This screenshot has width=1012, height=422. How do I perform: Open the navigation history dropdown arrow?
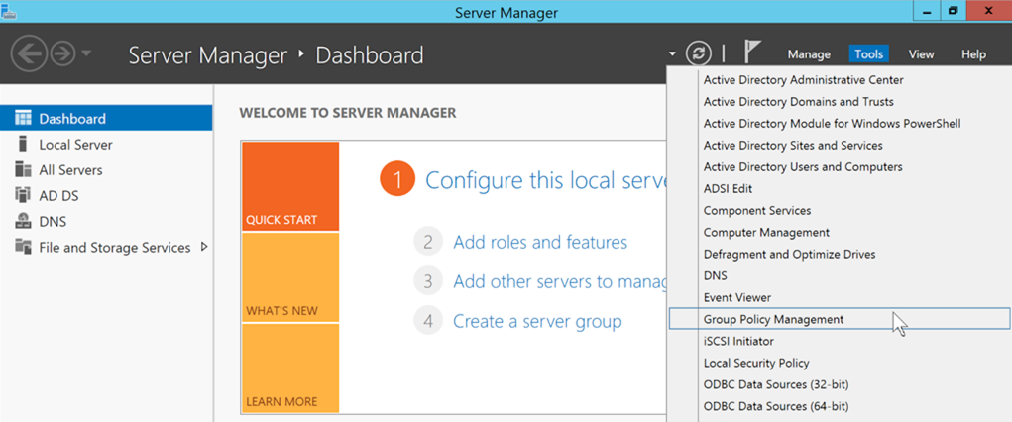point(87,54)
